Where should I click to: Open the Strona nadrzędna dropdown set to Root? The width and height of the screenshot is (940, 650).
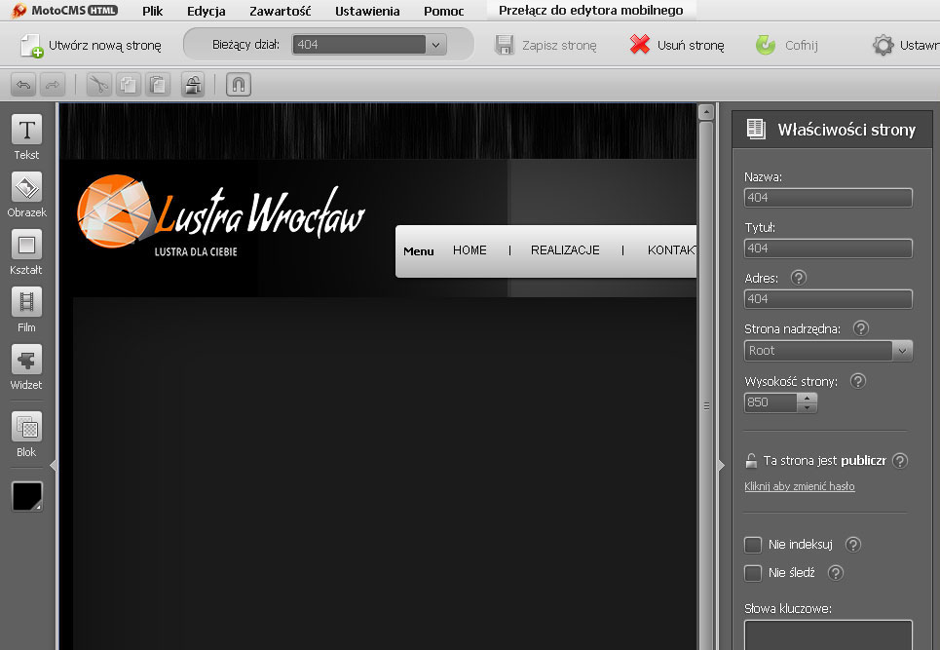[902, 350]
